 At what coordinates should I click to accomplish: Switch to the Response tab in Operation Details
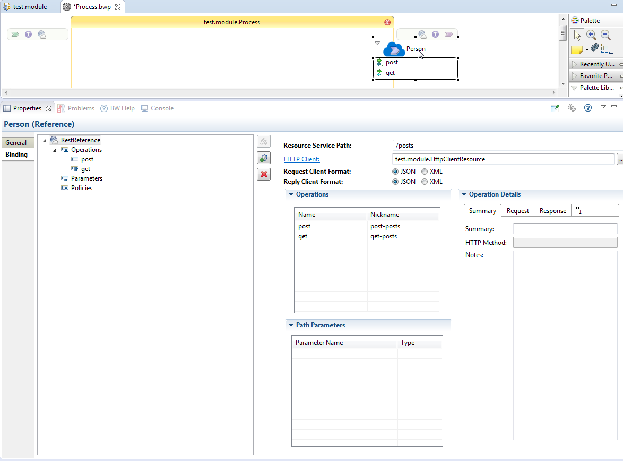point(552,211)
